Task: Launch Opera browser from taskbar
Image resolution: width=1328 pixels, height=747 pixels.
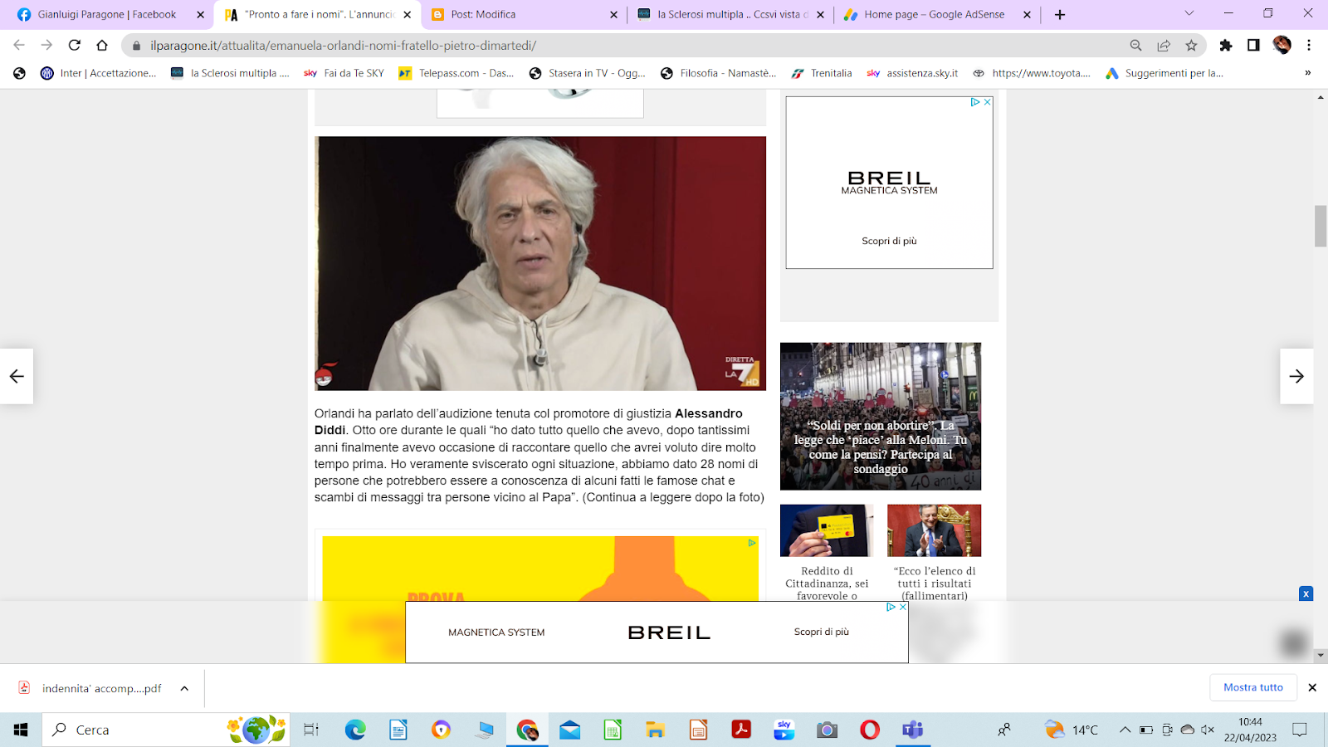Action: point(870,730)
